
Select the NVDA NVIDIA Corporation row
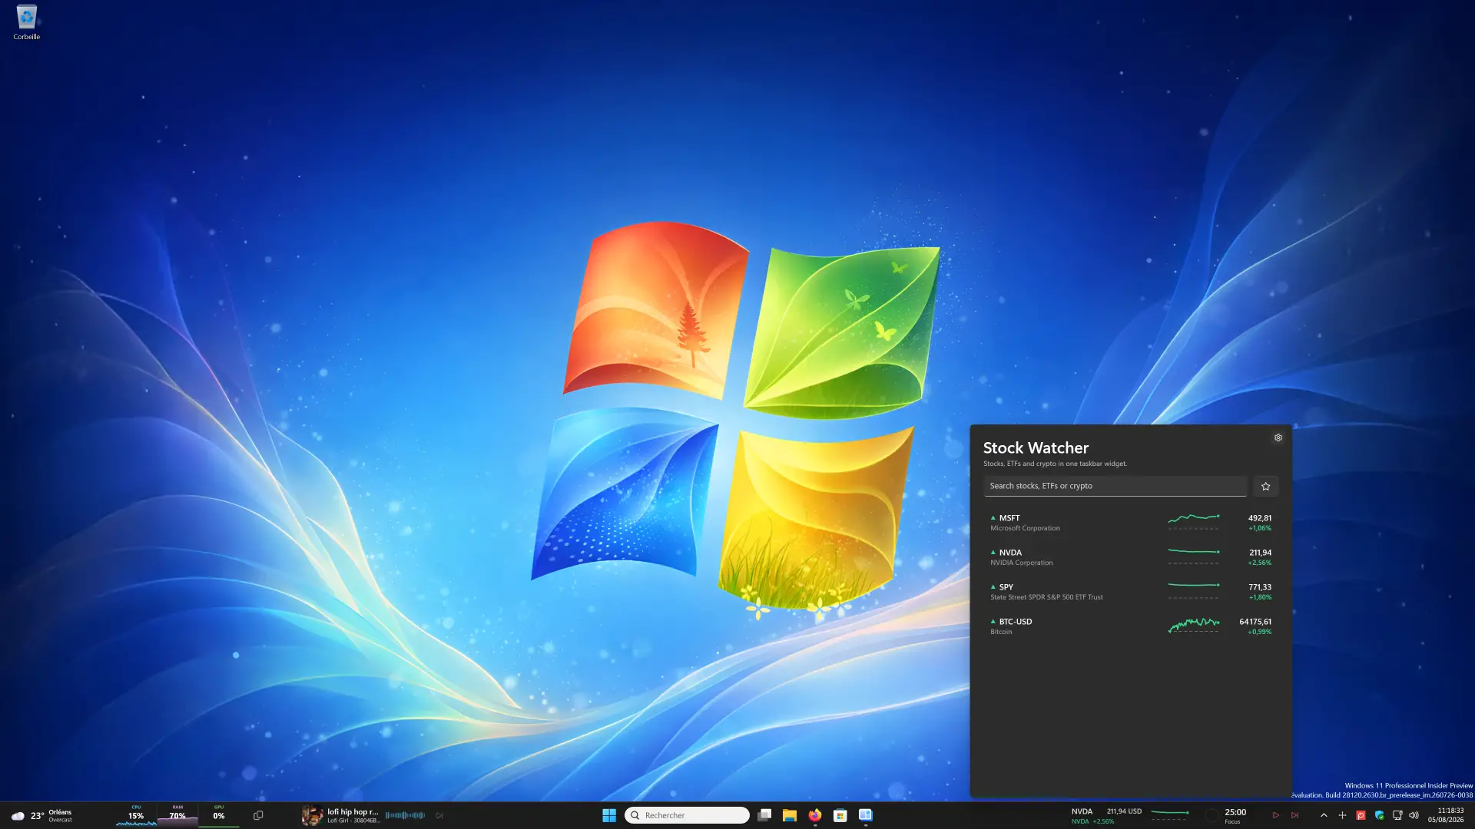[1131, 557]
